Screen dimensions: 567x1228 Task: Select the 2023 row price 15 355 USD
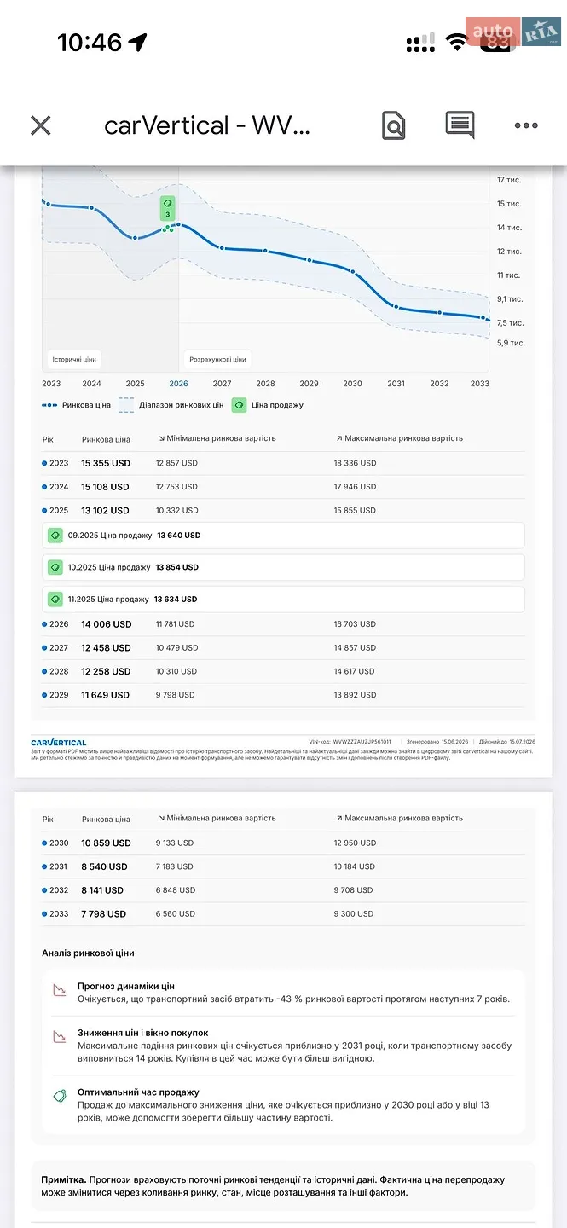click(106, 463)
